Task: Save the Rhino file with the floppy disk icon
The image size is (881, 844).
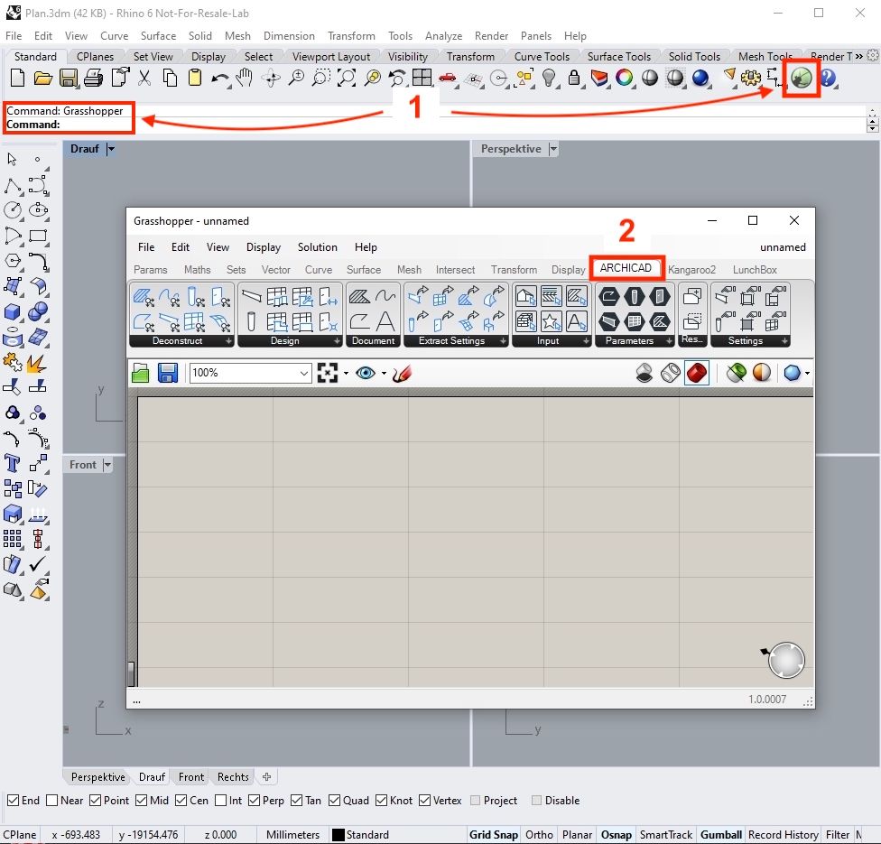Action: coord(68,78)
